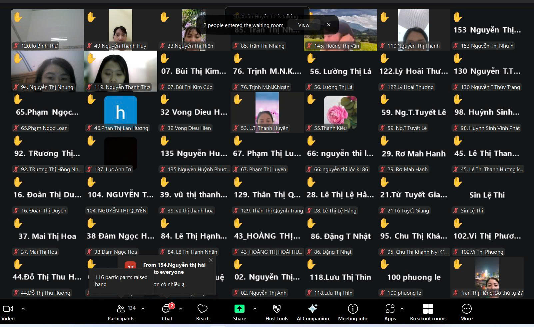Expand chat options arrow beside Chat
The height and width of the screenshot is (327, 534).
click(x=181, y=309)
